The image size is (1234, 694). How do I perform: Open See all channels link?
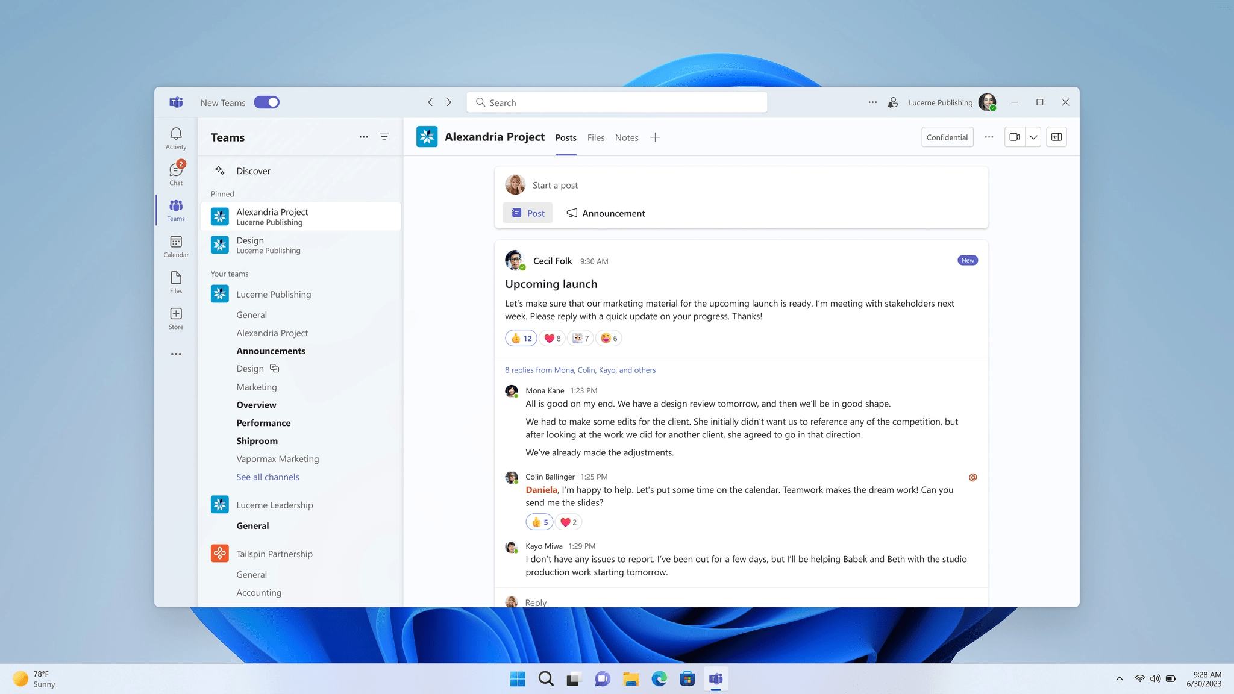click(268, 477)
